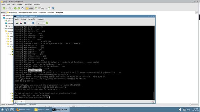Click Компьютер in the address breadcrumb
Screen dimensions: 200x112
(x=13, y=12)
